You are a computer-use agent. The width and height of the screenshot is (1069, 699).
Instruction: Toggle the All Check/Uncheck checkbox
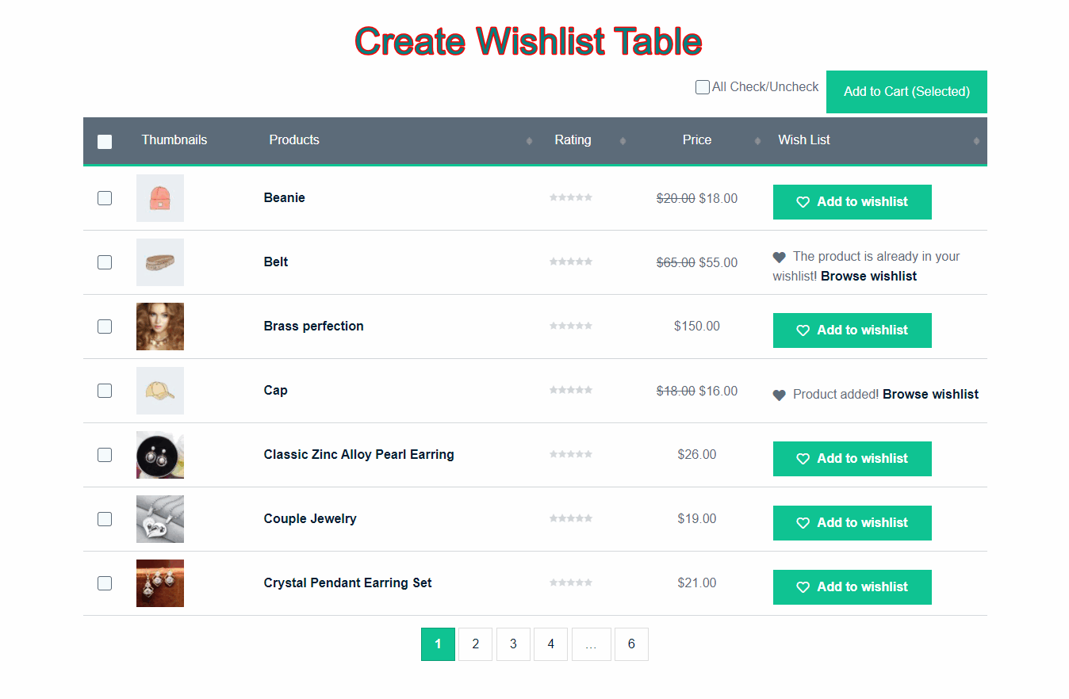point(703,87)
